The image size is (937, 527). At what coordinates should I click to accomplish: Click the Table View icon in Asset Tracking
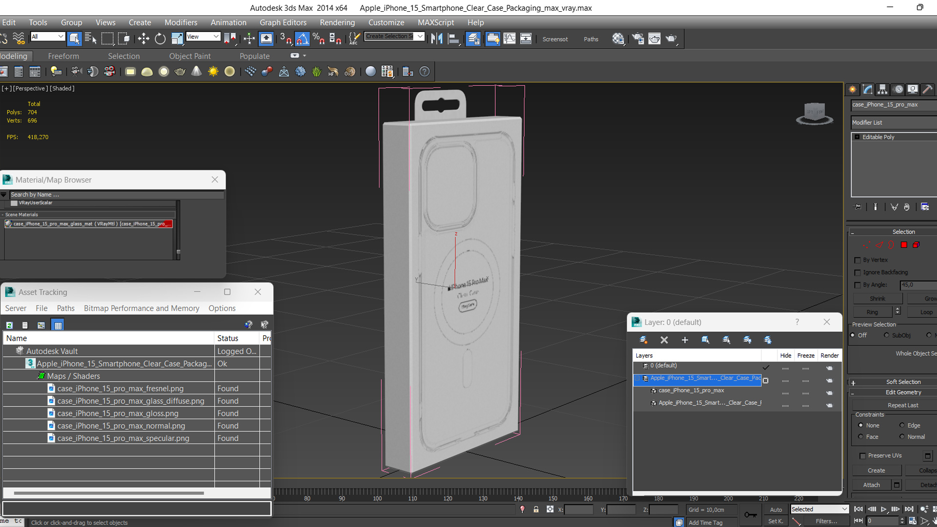click(x=58, y=325)
